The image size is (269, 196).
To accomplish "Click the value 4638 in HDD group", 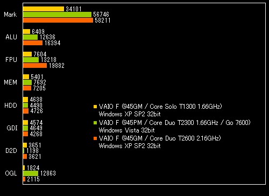I will point(36,100).
